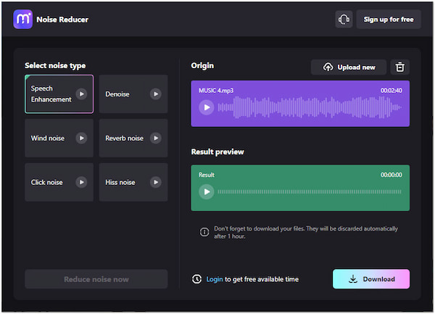Pick the Hiss noise type
The height and width of the screenshot is (314, 435).
[x=133, y=182]
